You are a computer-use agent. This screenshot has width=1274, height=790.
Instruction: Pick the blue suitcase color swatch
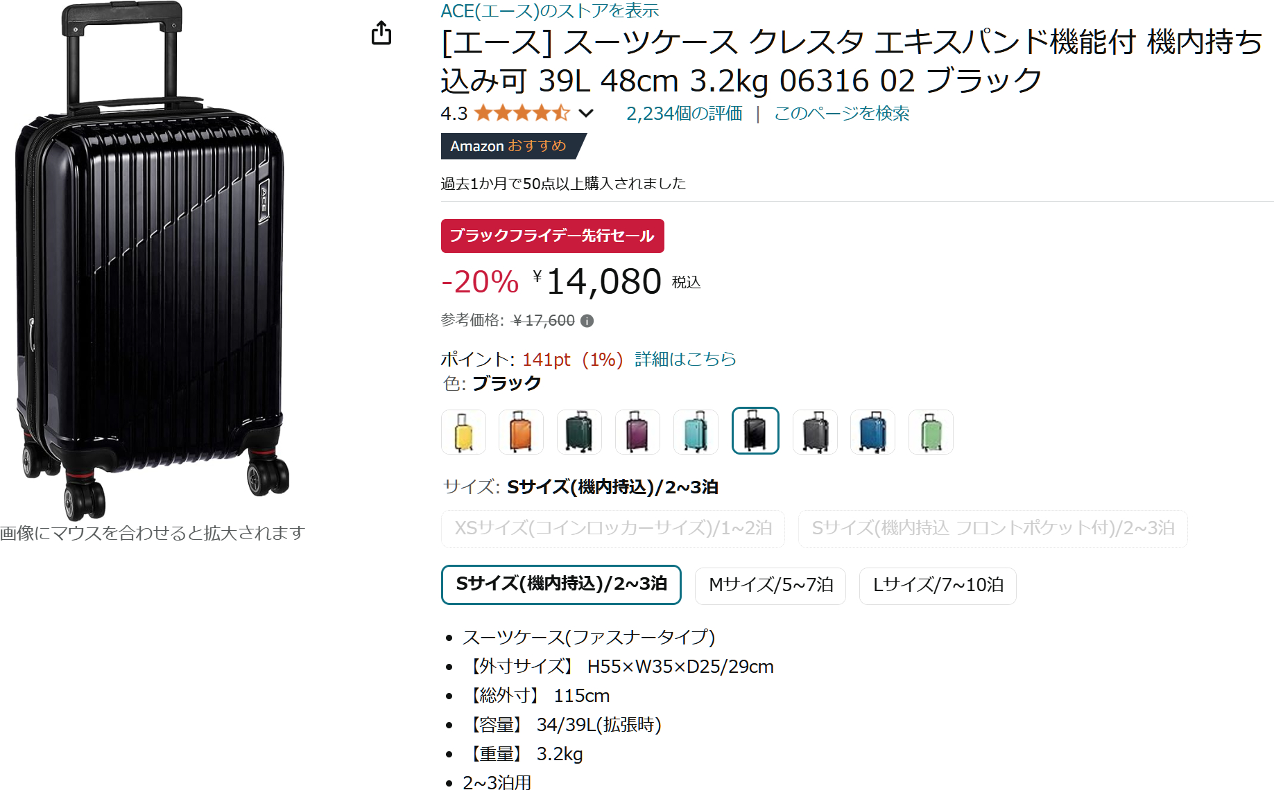click(872, 432)
